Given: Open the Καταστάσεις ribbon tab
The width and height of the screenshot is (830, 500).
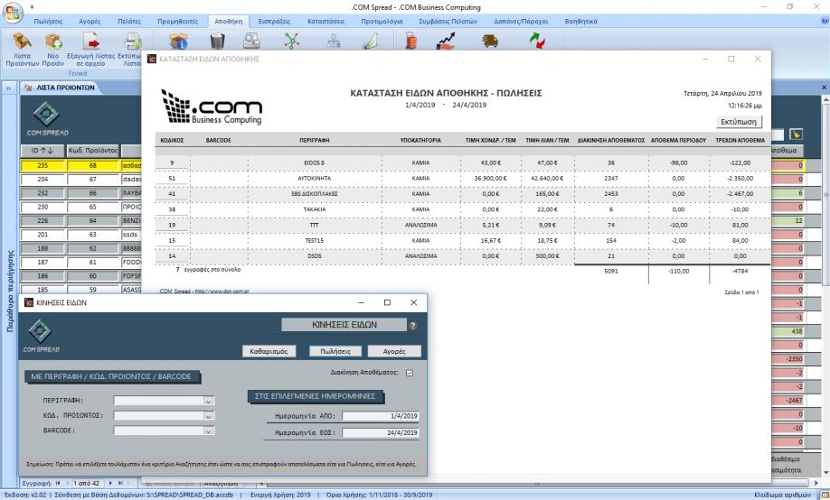Looking at the screenshot, I should click(x=325, y=22).
